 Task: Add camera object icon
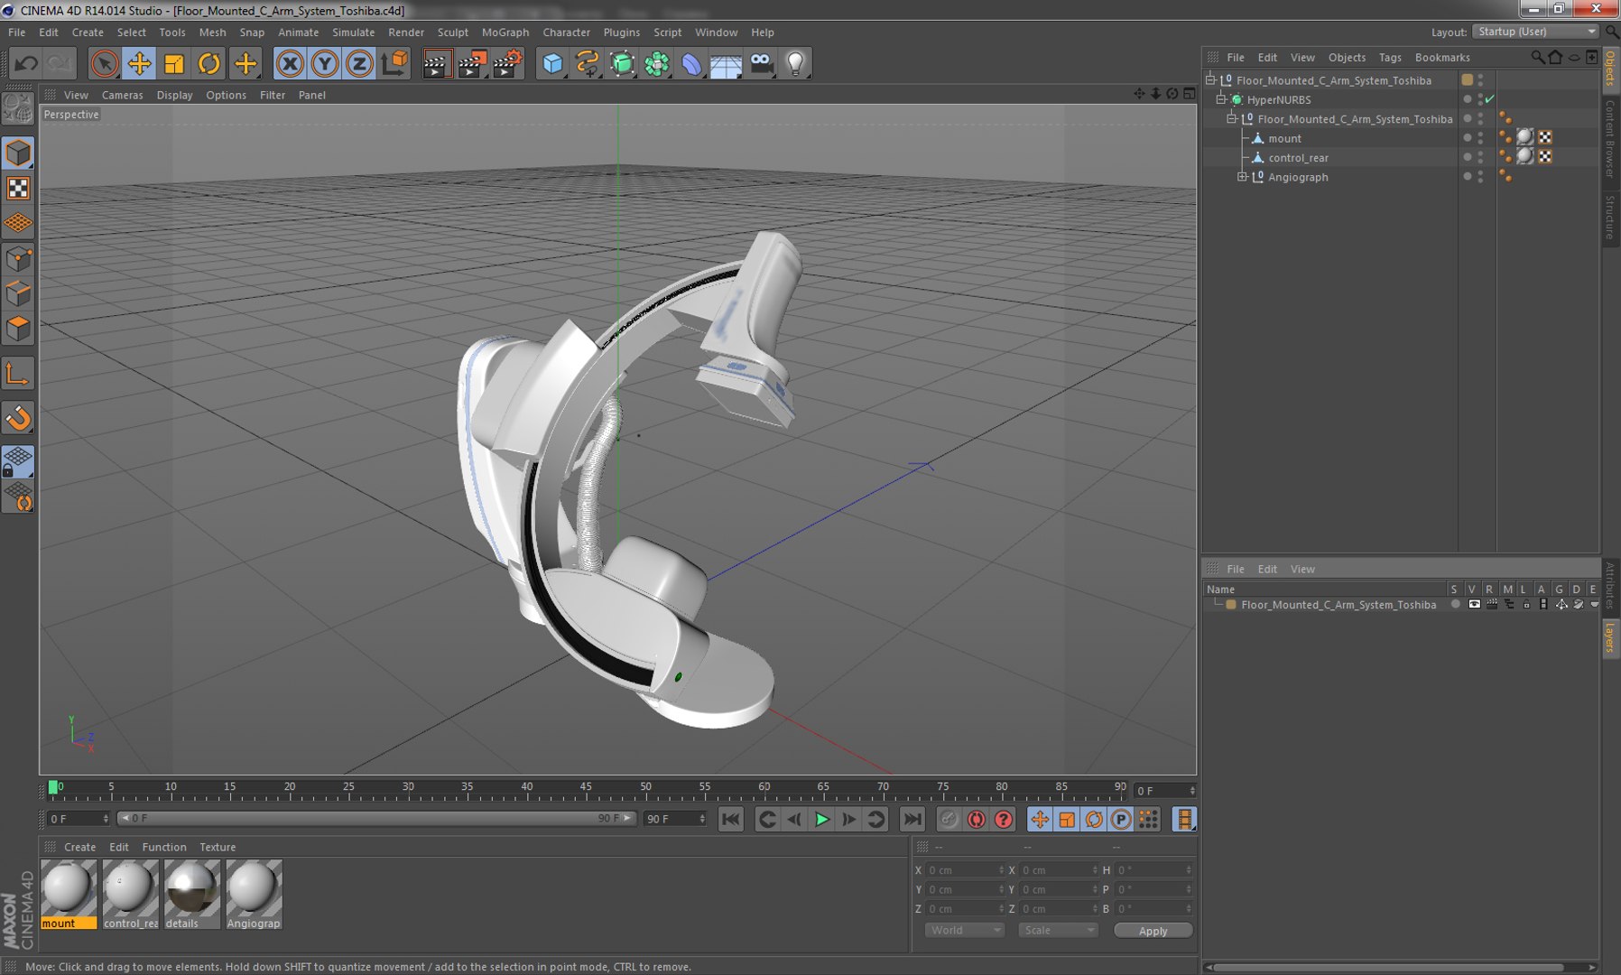761,63
